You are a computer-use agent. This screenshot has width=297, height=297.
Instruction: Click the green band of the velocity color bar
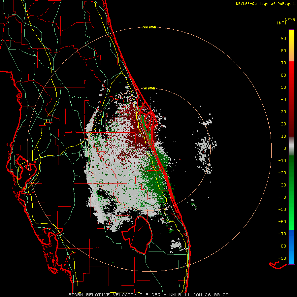click(291, 192)
